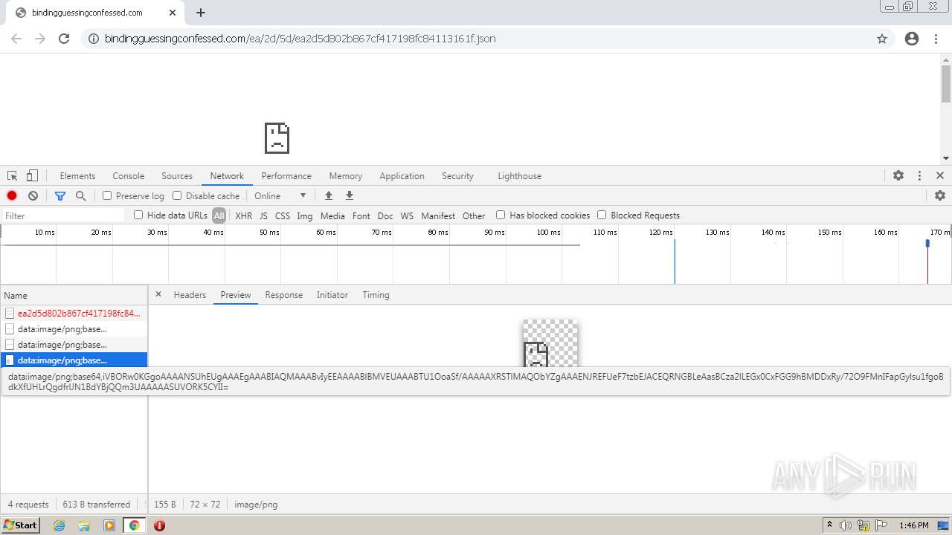Click the browser address bar URL
This screenshot has height=535, width=952.
point(300,39)
